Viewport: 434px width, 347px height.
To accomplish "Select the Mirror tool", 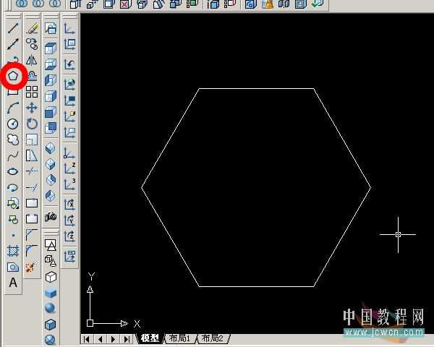I will coord(32,60).
